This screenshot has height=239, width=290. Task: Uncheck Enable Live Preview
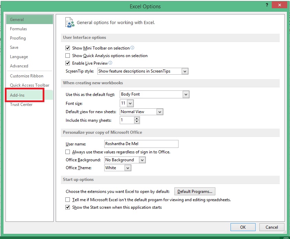[x=67, y=64]
